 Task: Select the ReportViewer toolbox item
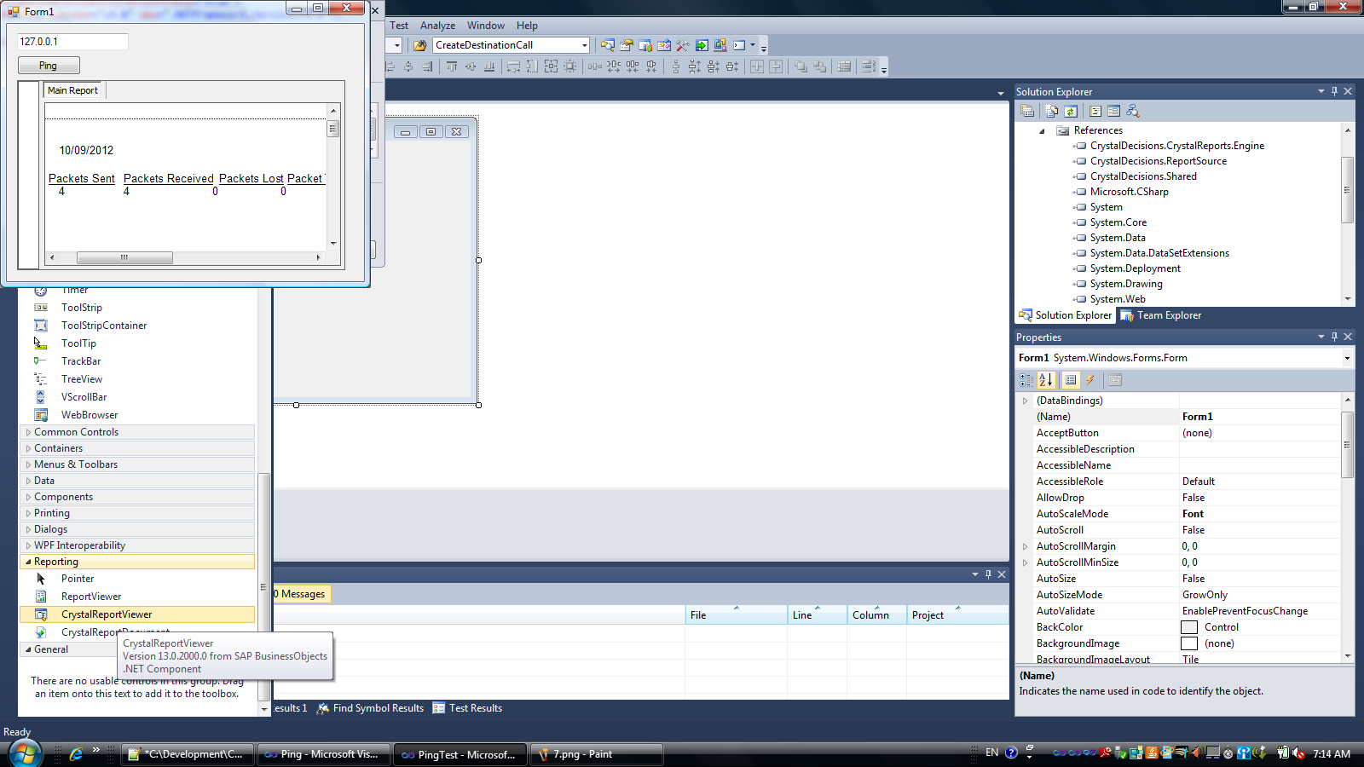(90, 596)
